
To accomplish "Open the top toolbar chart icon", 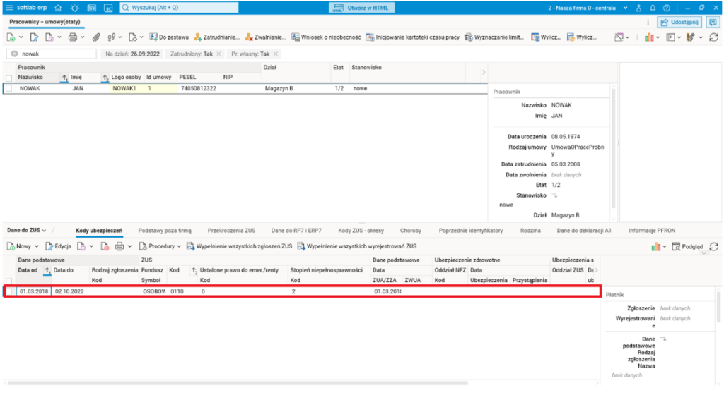I will click(x=649, y=37).
